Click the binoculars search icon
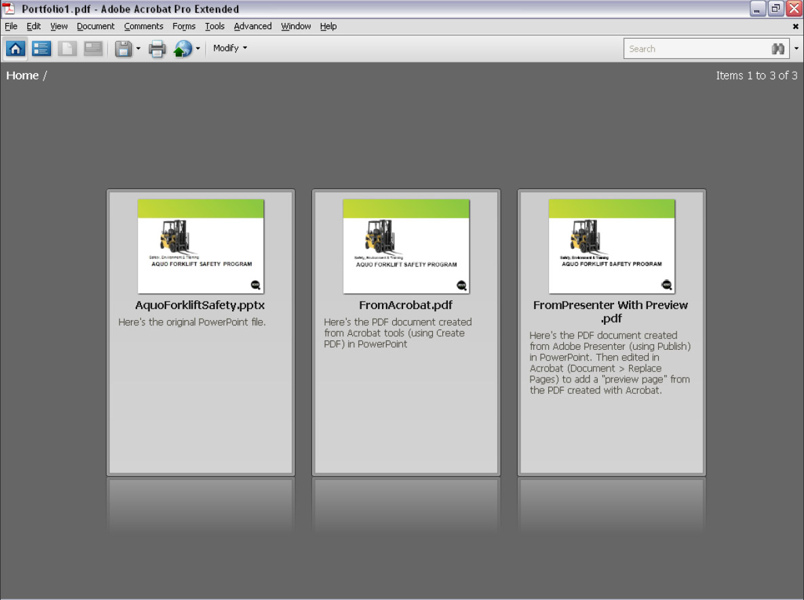The width and height of the screenshot is (804, 600). pos(778,49)
